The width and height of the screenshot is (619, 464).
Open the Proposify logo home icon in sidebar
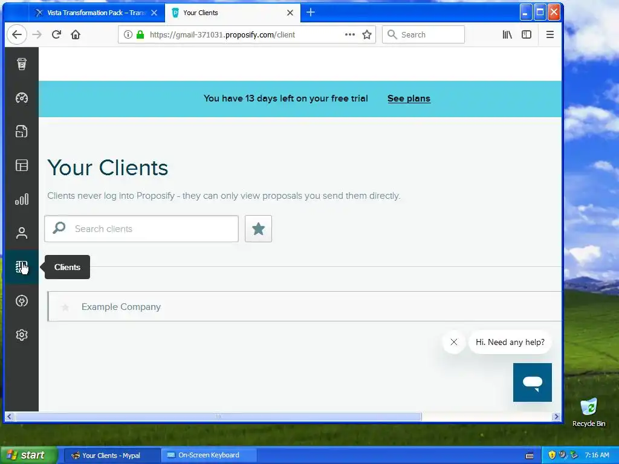(x=22, y=64)
